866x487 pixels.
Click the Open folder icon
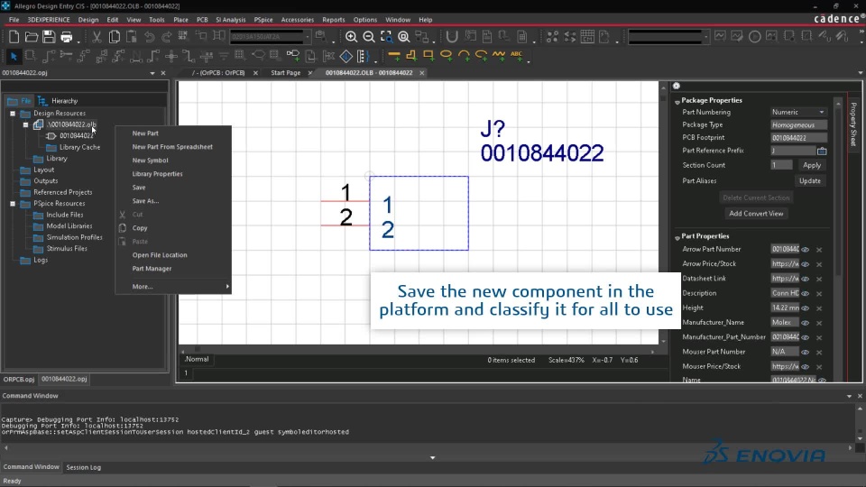point(32,37)
